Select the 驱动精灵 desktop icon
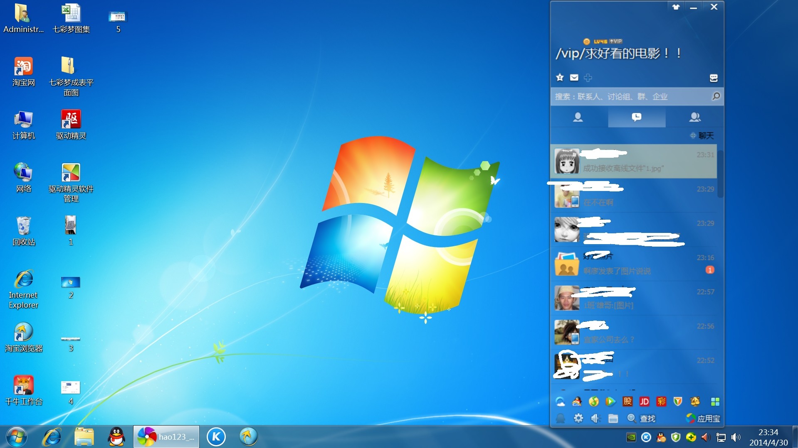 pos(71,125)
